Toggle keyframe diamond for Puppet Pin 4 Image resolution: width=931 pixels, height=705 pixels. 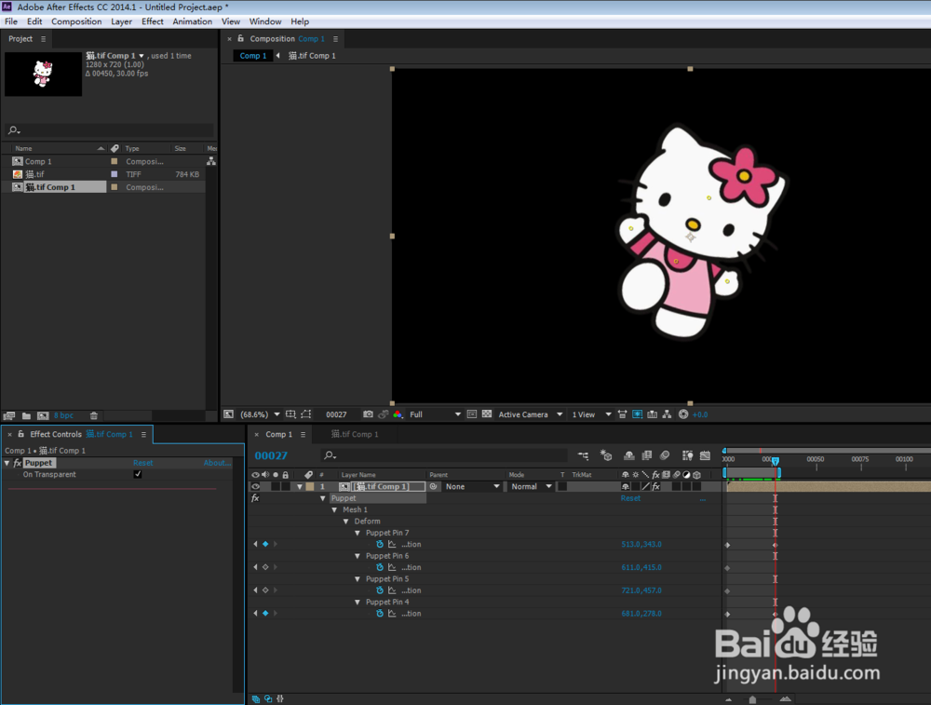tap(265, 613)
